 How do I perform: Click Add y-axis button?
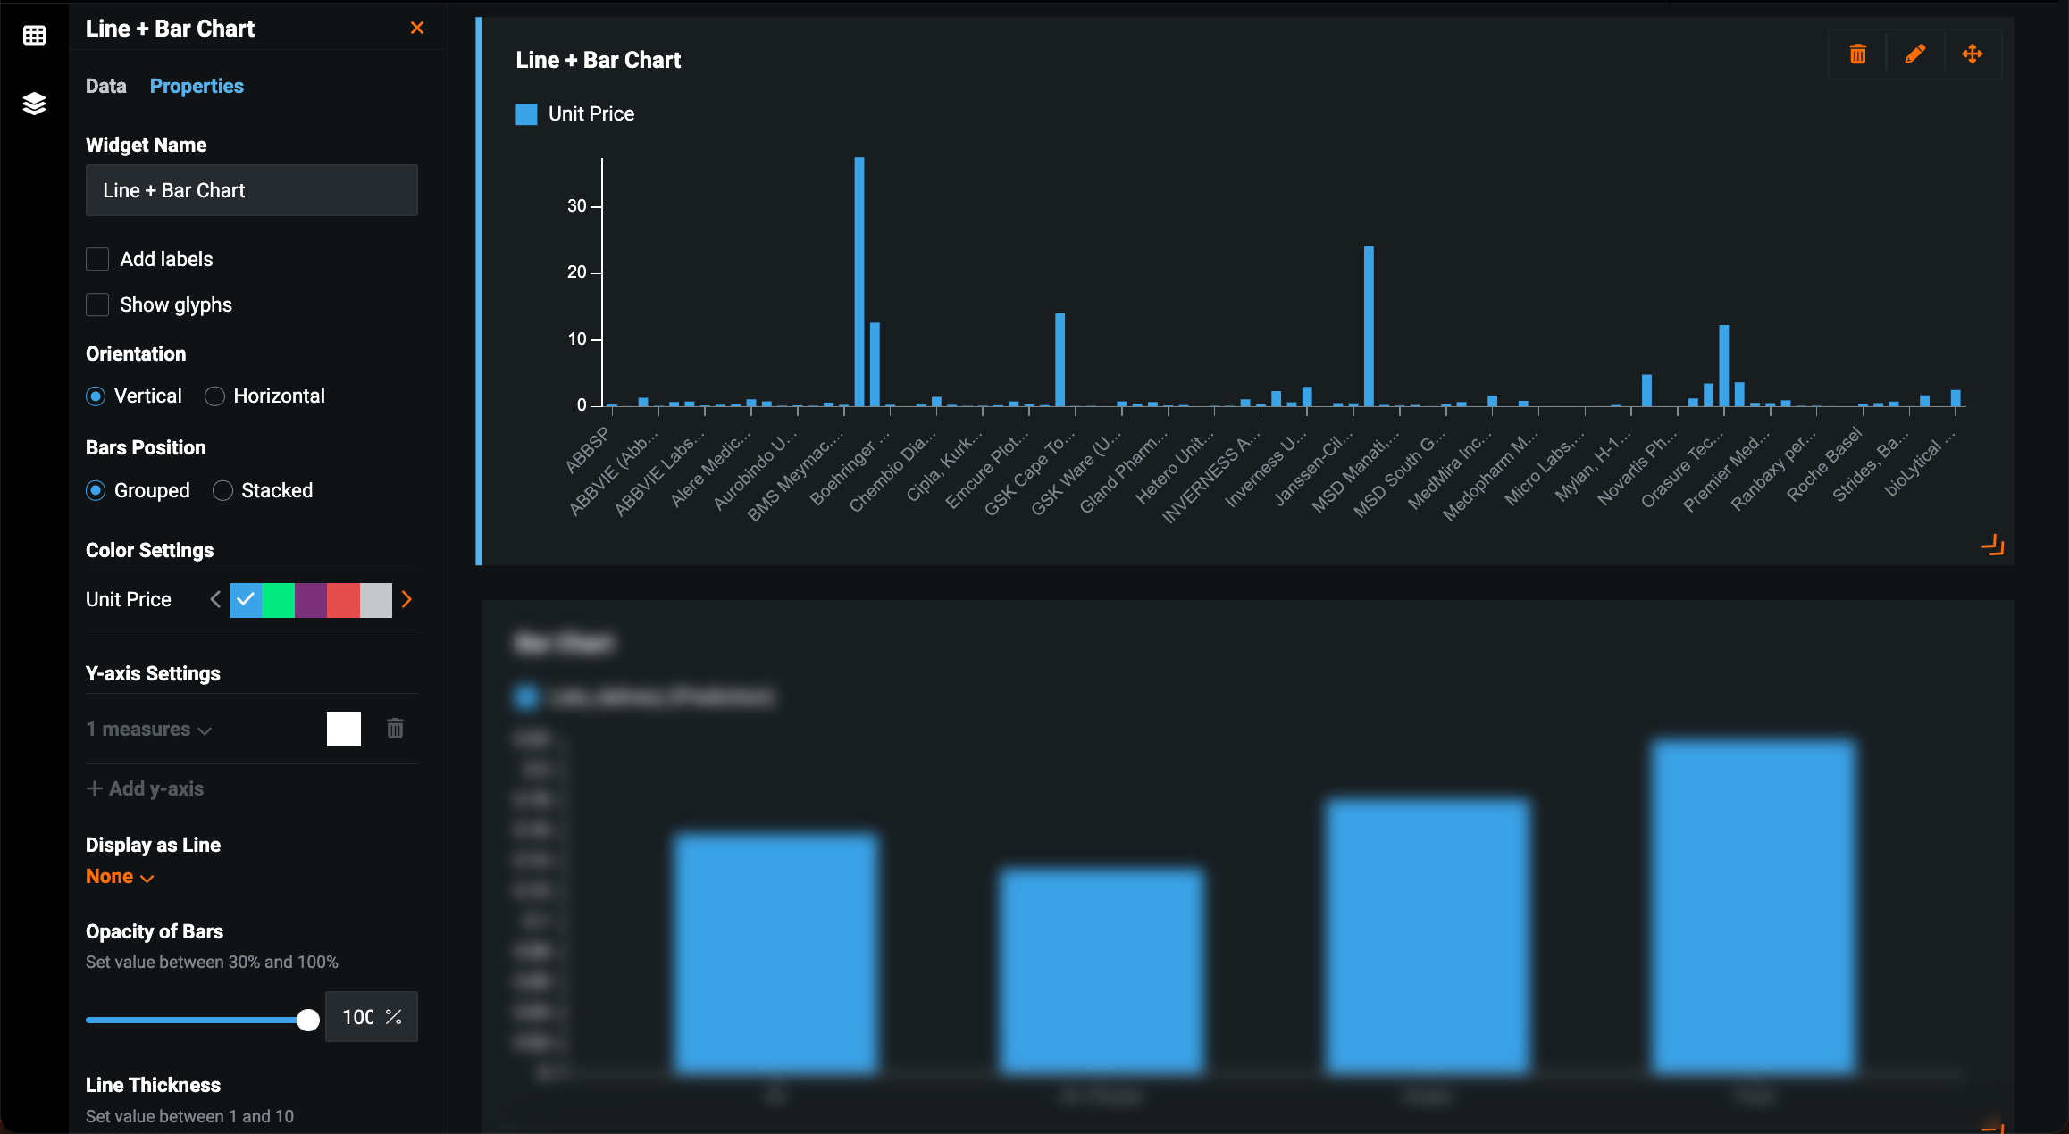[x=145, y=788]
